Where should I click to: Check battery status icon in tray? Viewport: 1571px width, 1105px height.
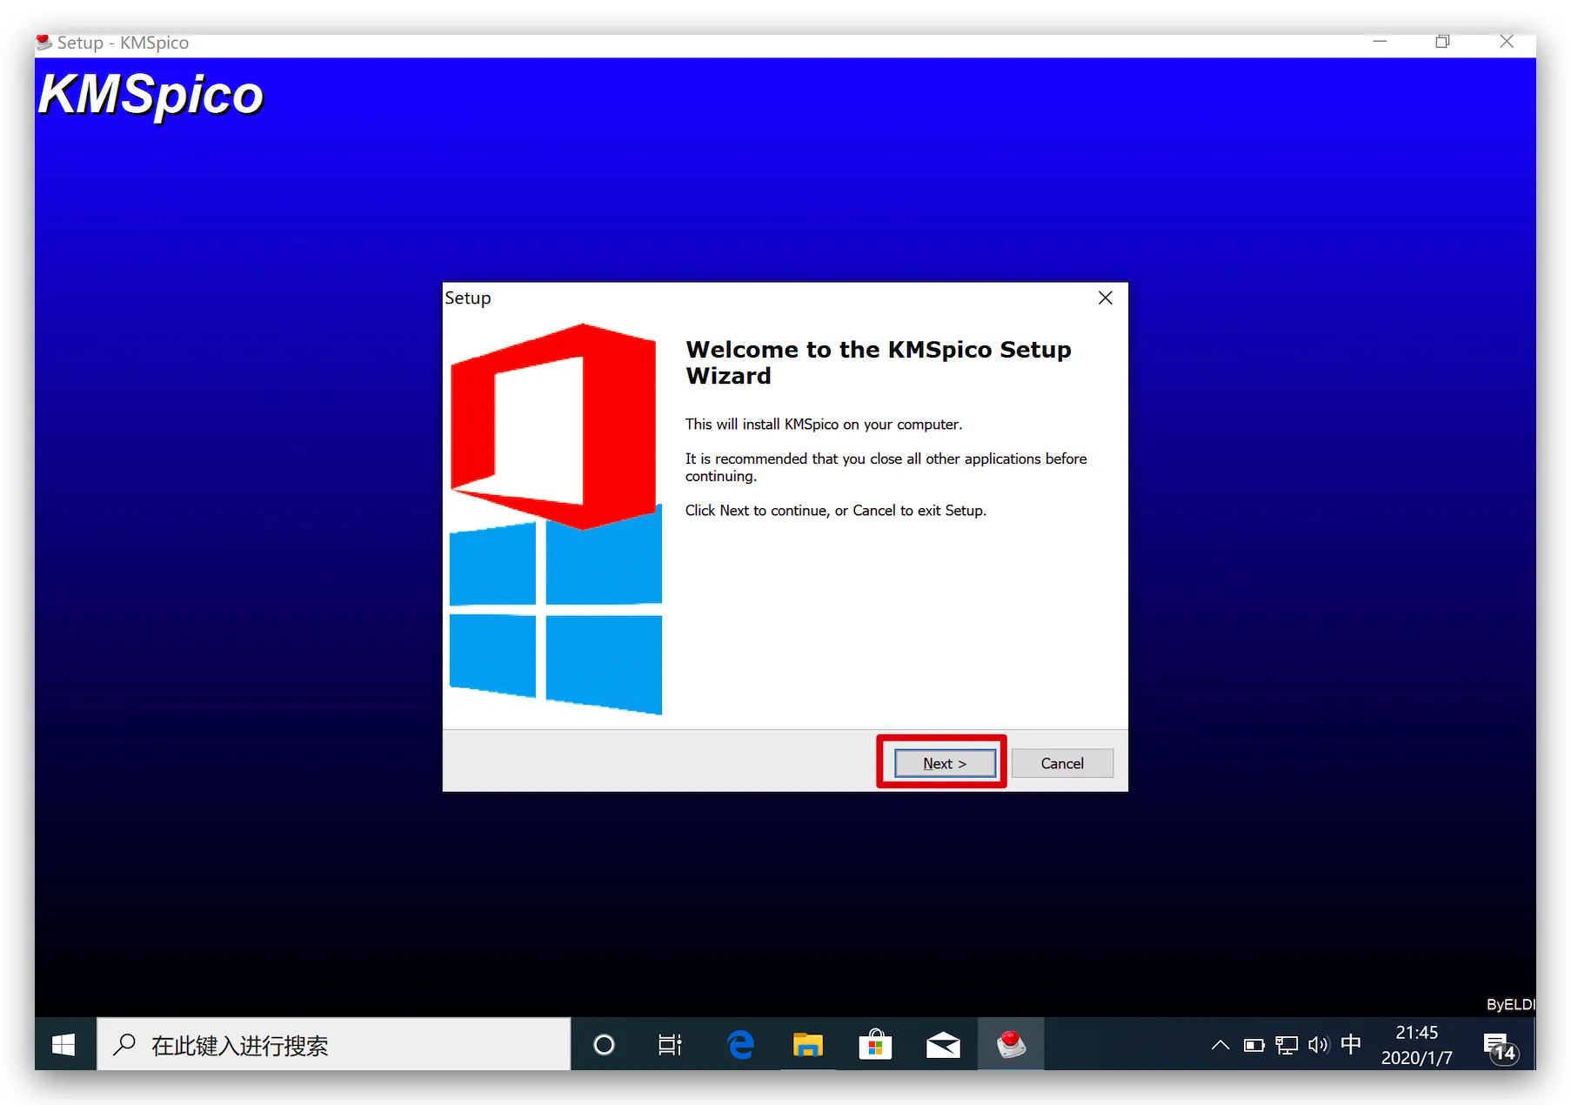[x=1253, y=1045]
